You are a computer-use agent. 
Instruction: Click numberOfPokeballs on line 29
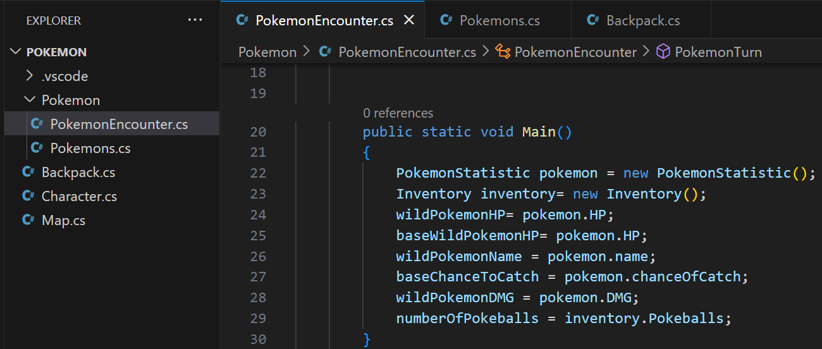coord(467,319)
